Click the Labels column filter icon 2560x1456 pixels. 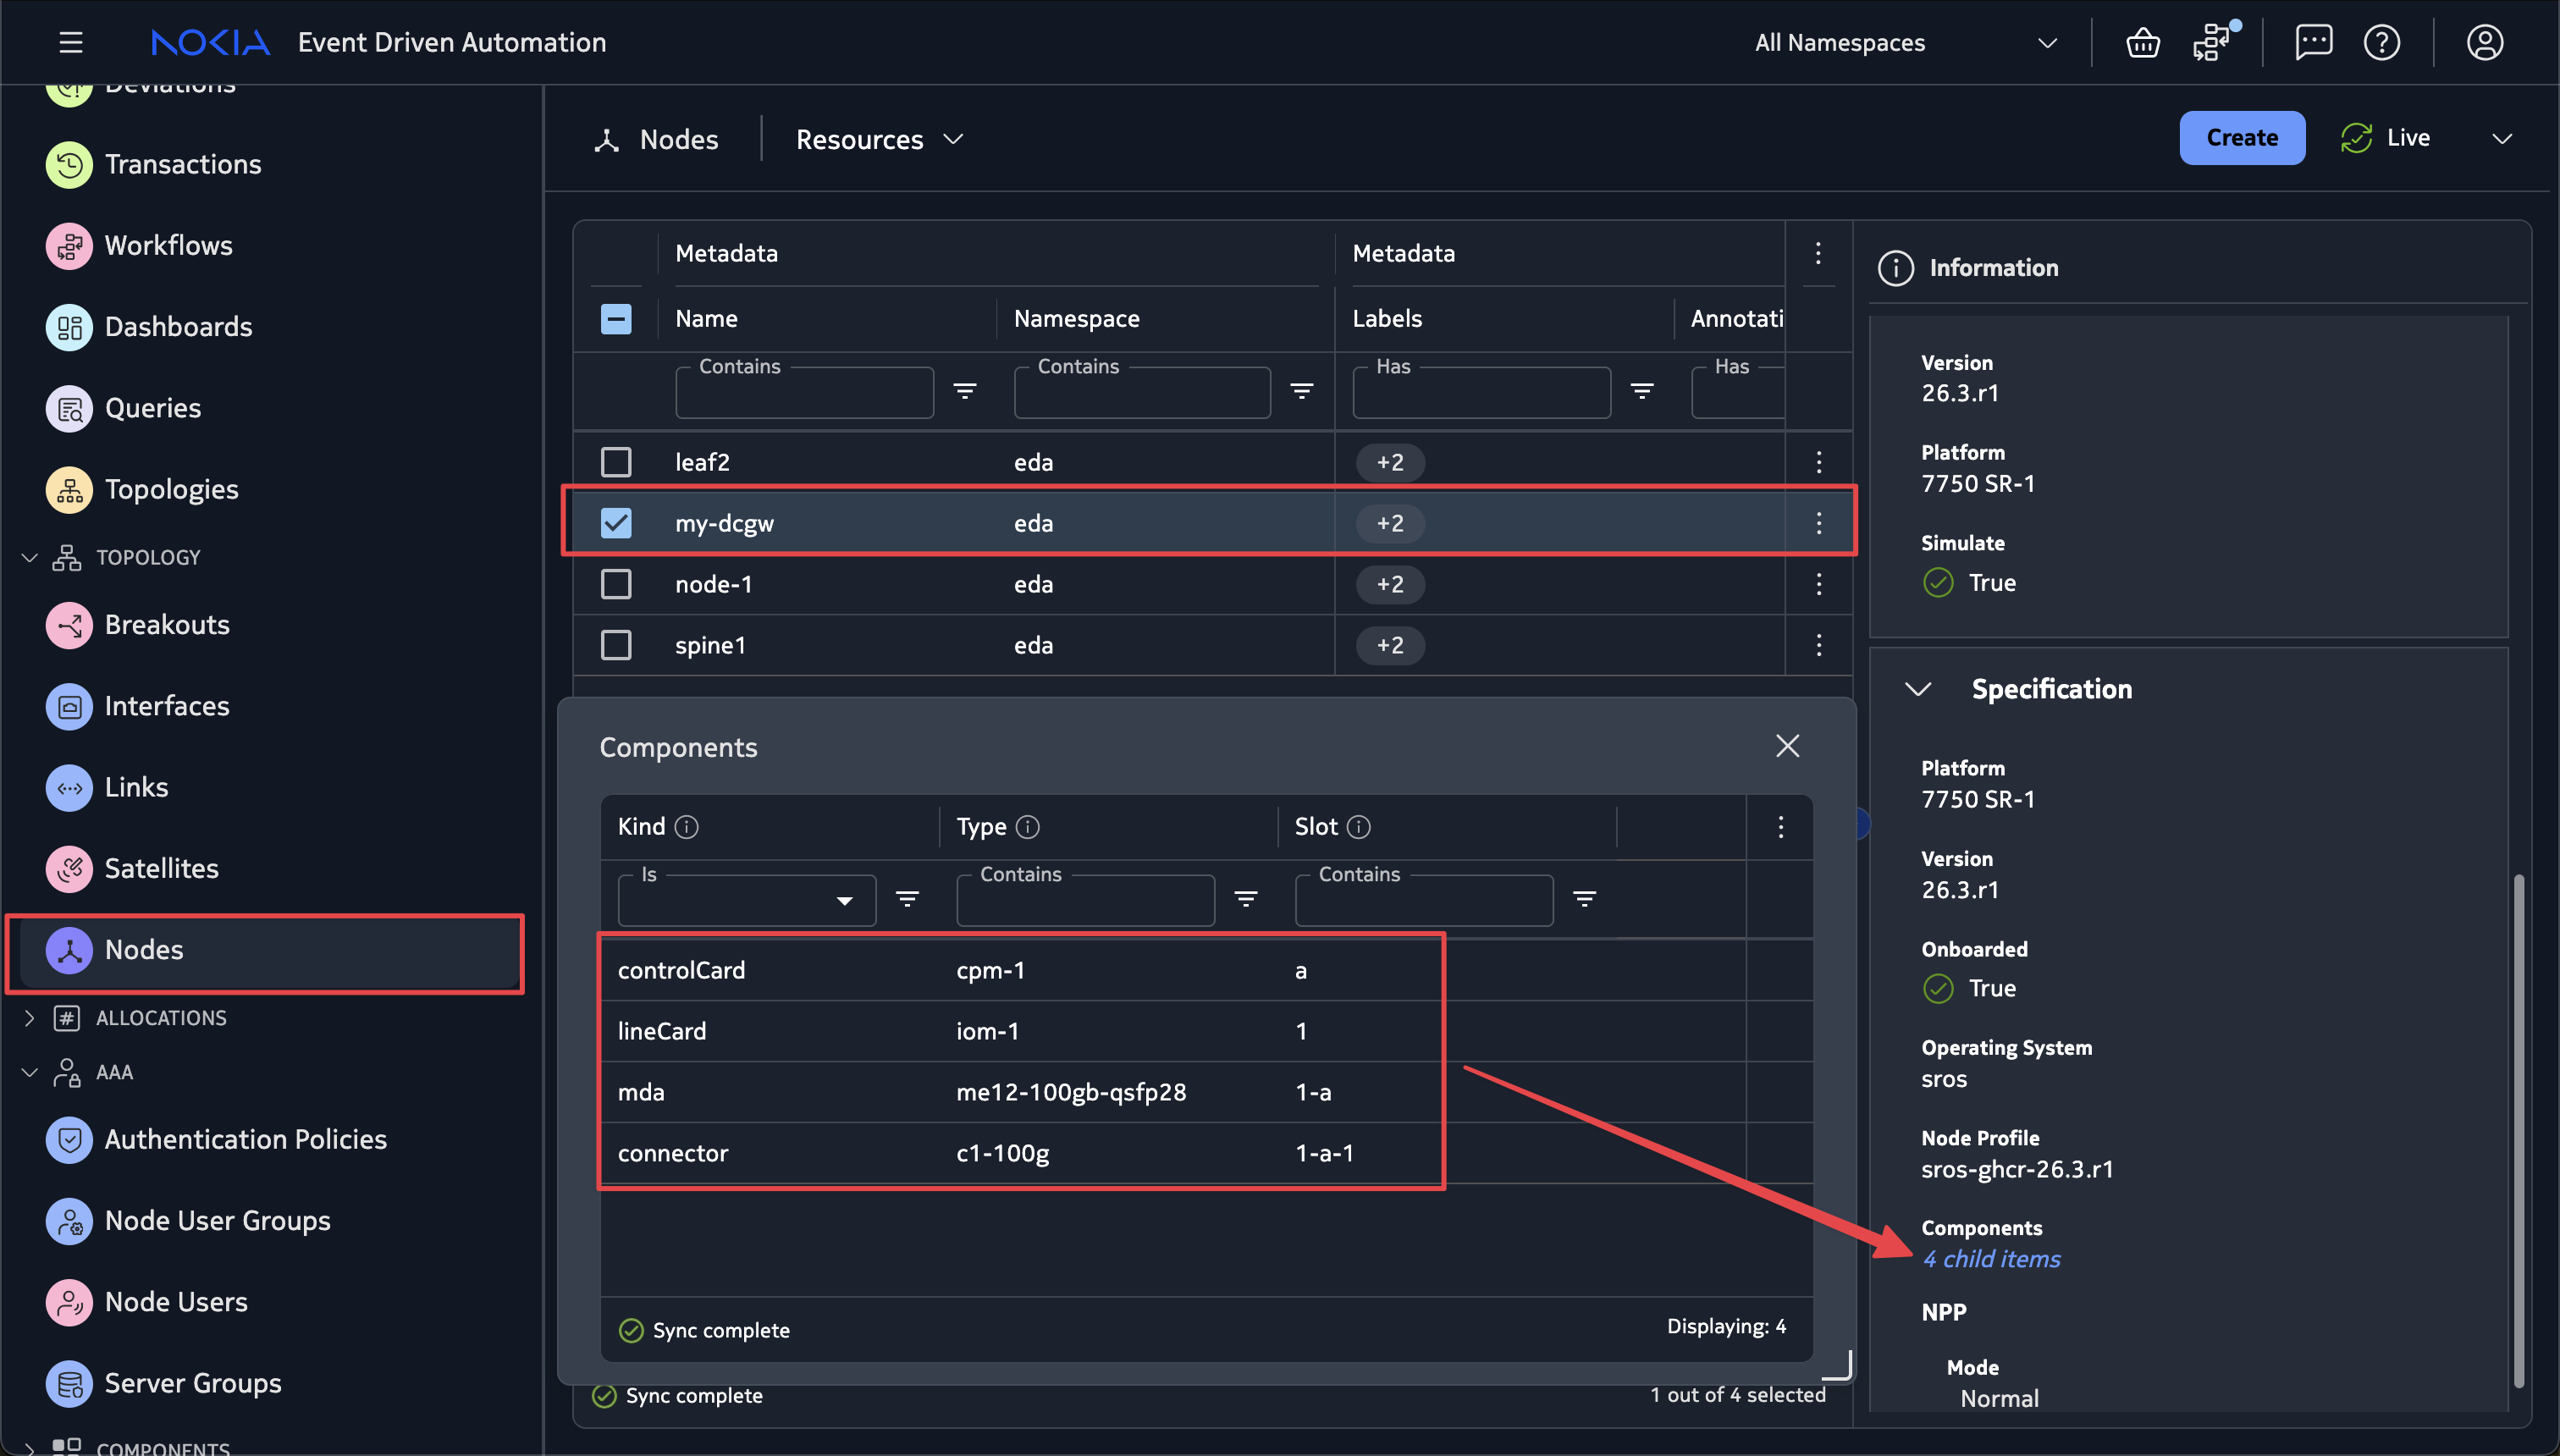(1641, 391)
